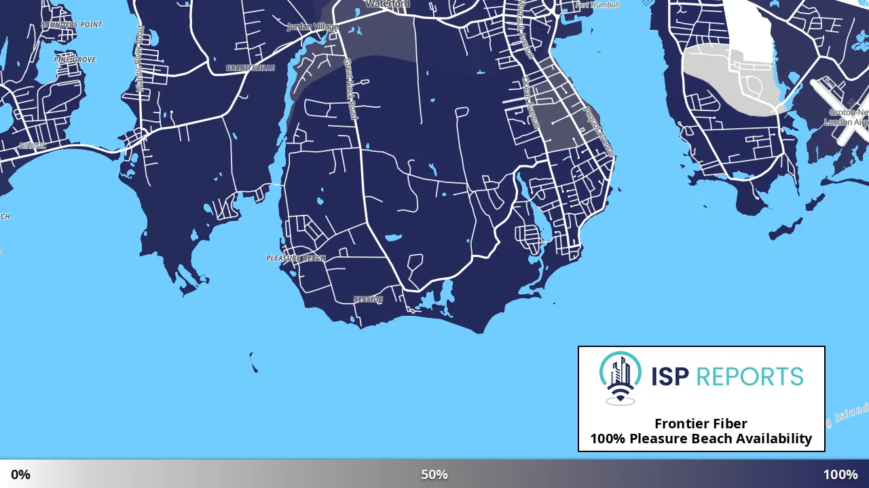Click '100% Pleasure Beach Availability' caption
Screen dimensions: 869x488
click(701, 439)
